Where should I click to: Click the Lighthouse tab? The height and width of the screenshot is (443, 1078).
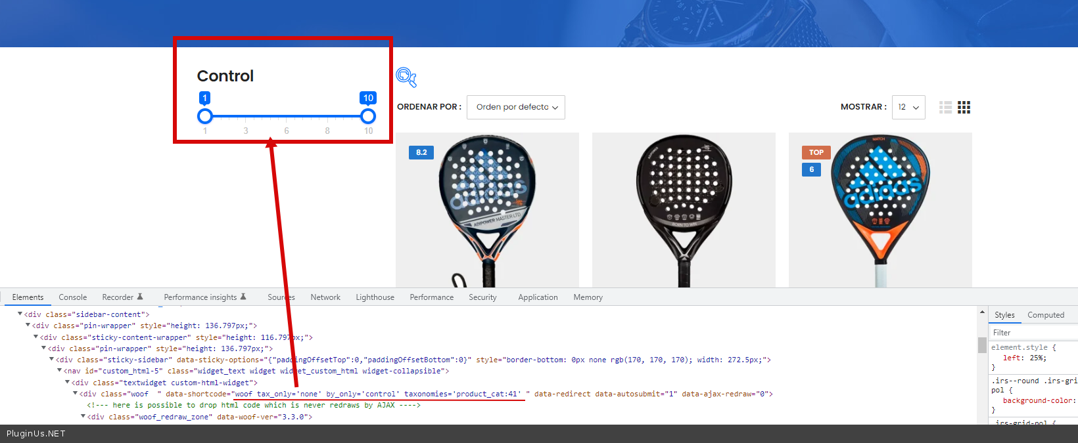point(375,297)
